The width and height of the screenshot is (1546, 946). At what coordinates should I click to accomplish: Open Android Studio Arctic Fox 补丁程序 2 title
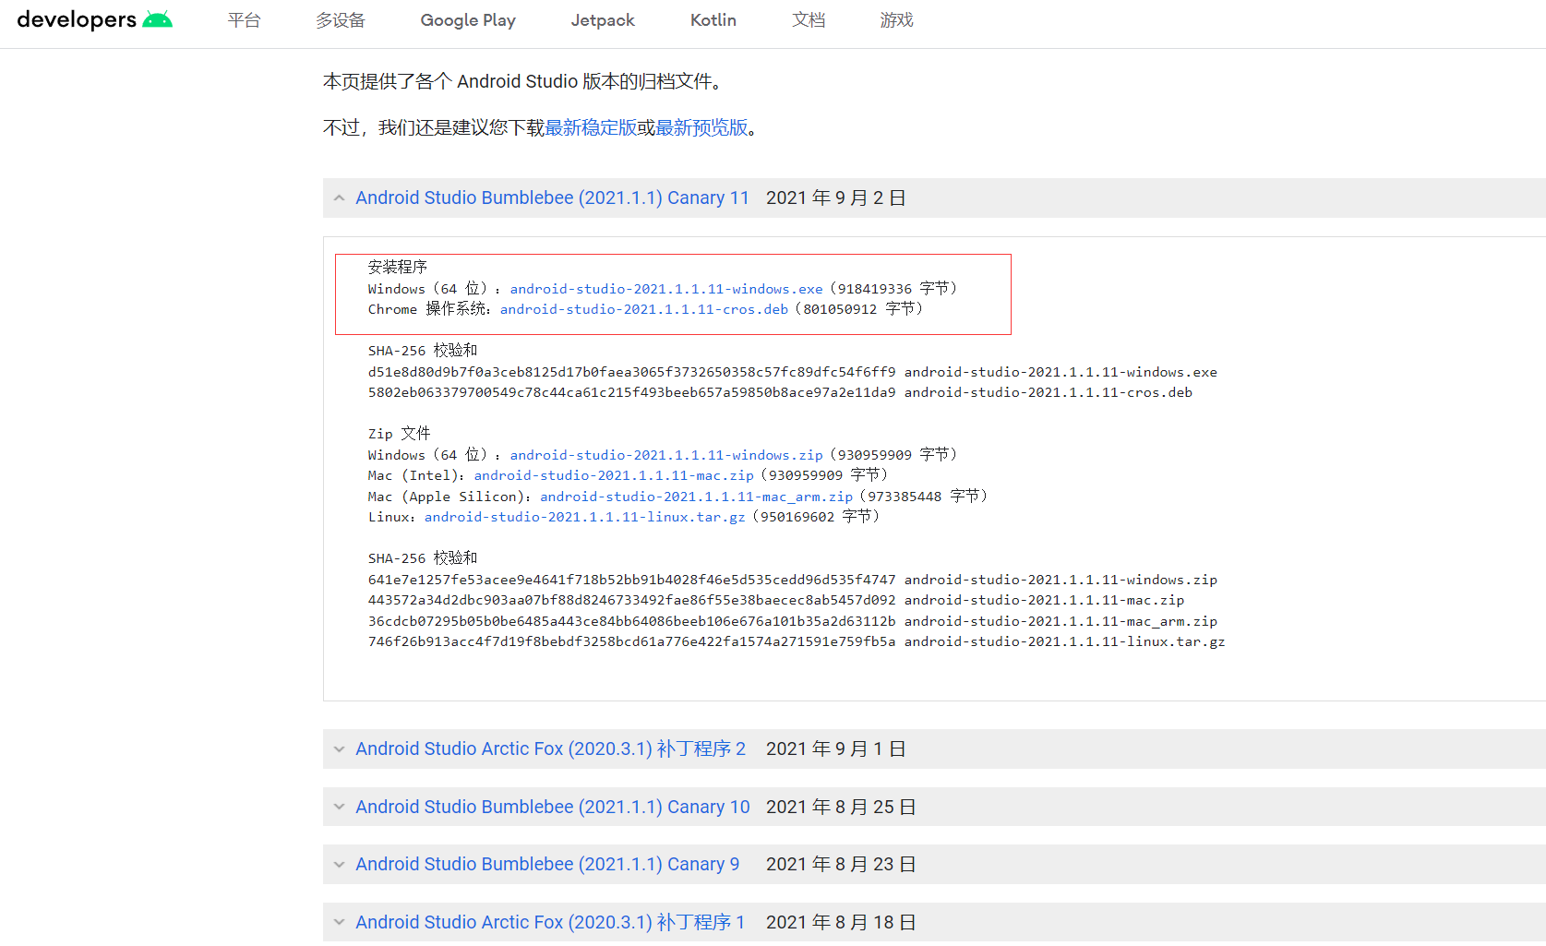[x=551, y=749]
